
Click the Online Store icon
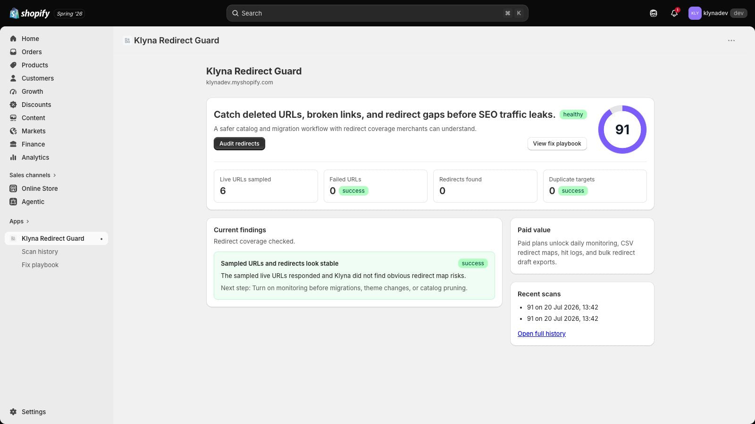13,188
